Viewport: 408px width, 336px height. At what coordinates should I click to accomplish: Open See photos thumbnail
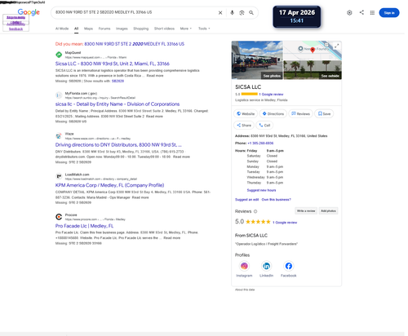tap(257, 60)
